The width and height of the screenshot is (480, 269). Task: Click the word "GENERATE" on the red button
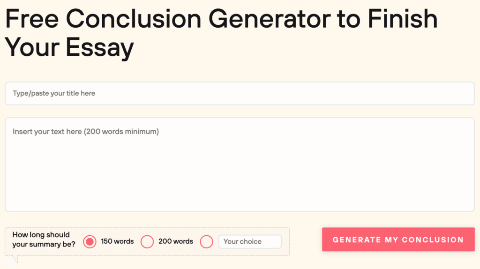click(x=357, y=240)
